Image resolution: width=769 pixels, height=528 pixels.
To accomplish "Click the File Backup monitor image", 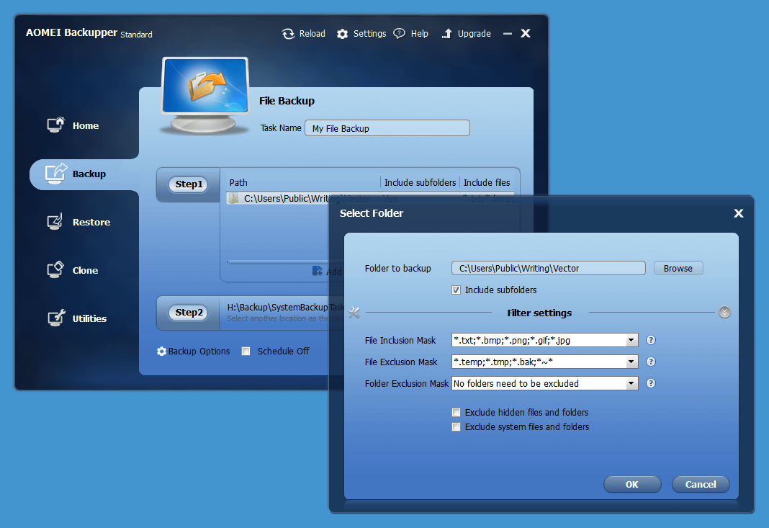I will [205, 97].
